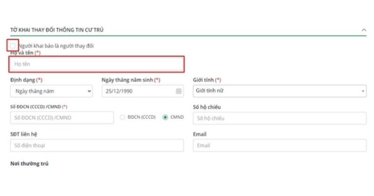This screenshot has width=374, height=196.
Task: Click into the Email input field
Action: (279, 146)
